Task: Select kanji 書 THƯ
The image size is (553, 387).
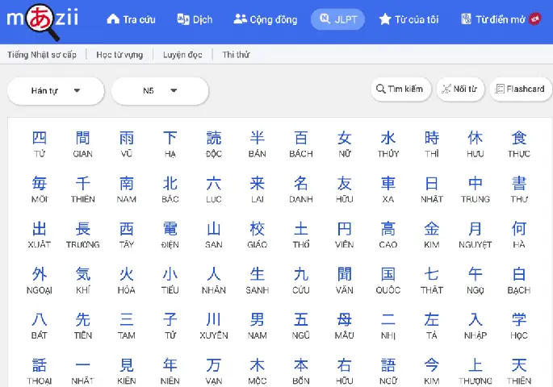Action: click(519, 189)
